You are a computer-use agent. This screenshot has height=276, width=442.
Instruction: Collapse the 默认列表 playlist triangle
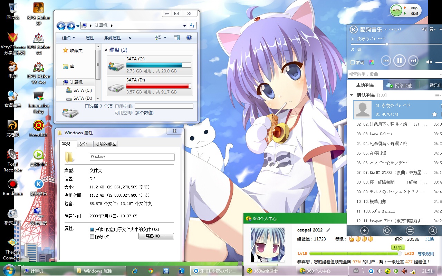click(352, 95)
